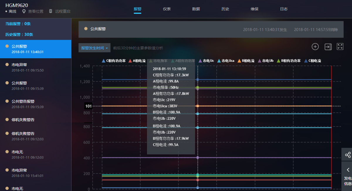Switch to the 仪表 tab
352x191 pixels.
(167, 9)
